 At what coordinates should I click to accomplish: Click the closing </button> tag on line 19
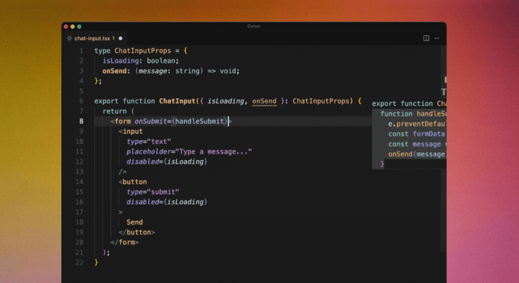[137, 232]
